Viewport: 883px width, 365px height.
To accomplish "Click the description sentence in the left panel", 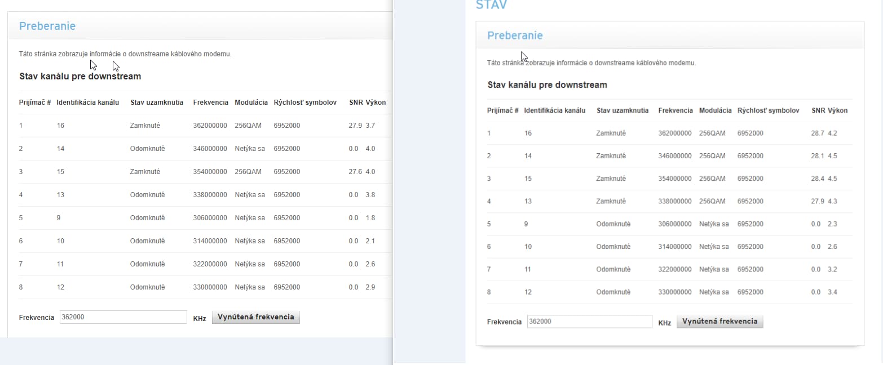I will click(x=125, y=54).
